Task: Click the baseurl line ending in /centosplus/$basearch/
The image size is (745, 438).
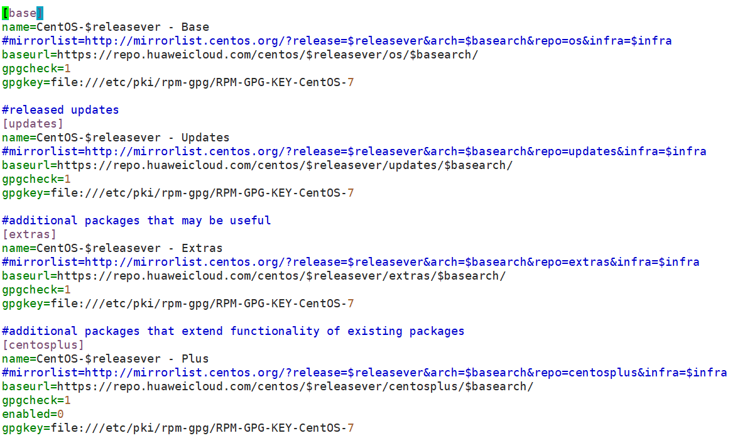Action: click(x=268, y=386)
